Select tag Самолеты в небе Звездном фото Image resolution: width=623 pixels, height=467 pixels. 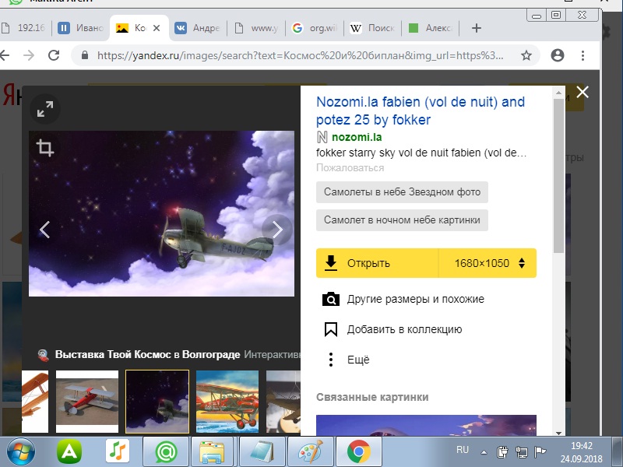click(402, 192)
